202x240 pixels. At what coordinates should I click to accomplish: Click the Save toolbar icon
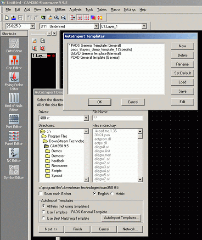(20, 17)
